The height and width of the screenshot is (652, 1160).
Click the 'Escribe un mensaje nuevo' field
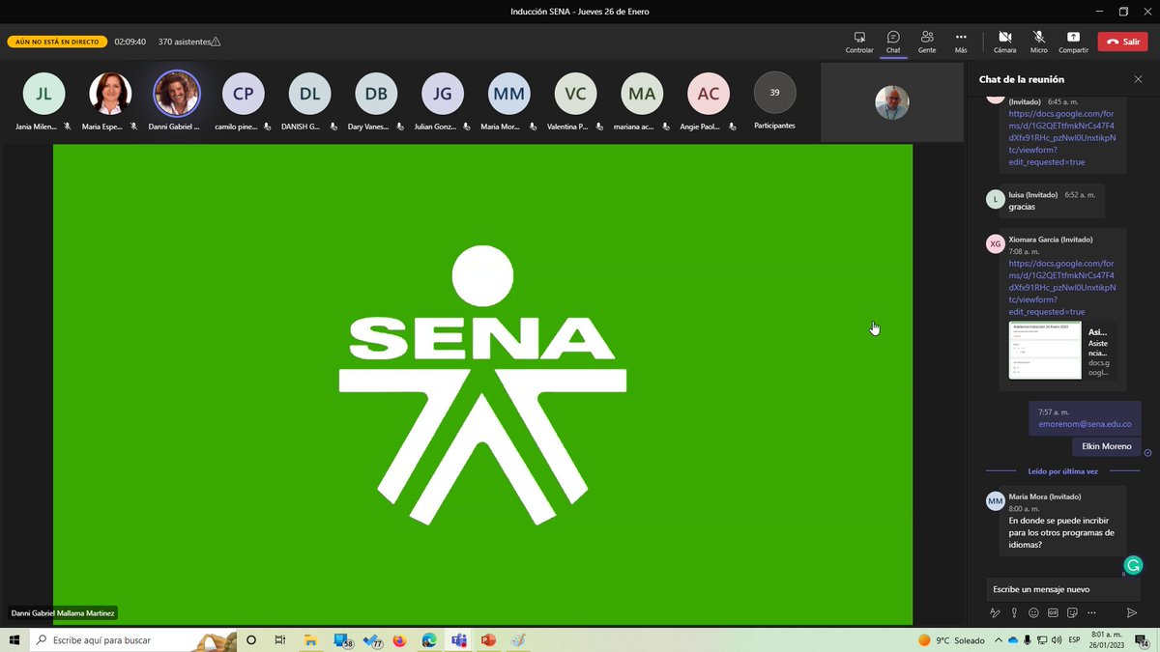click(1063, 589)
